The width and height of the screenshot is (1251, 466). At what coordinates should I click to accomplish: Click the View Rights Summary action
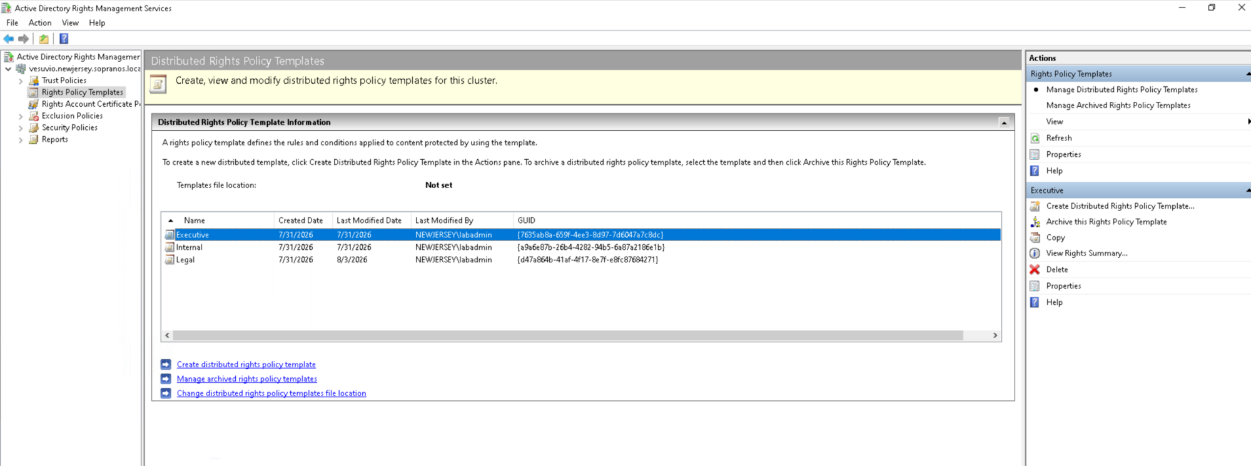(1086, 253)
